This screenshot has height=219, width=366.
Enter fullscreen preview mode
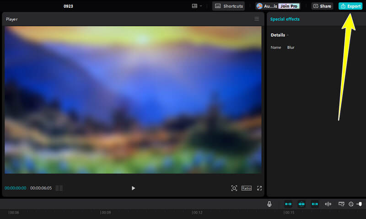point(259,188)
